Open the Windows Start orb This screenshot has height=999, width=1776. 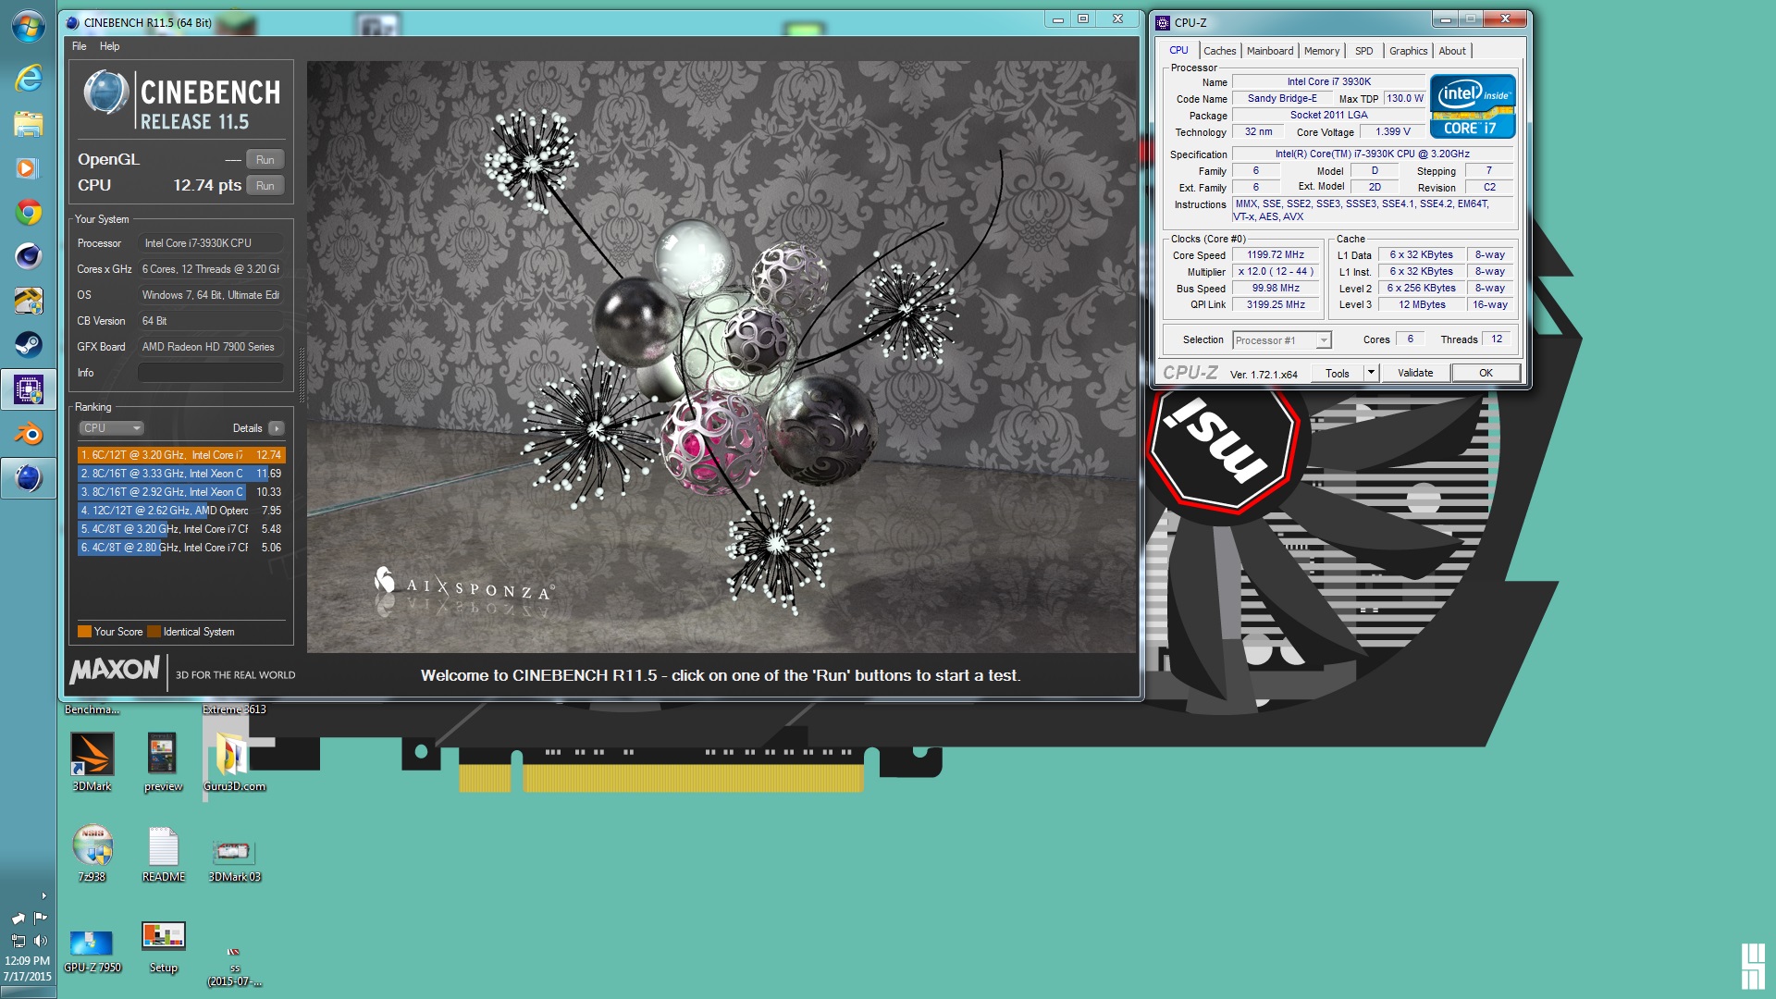(28, 27)
